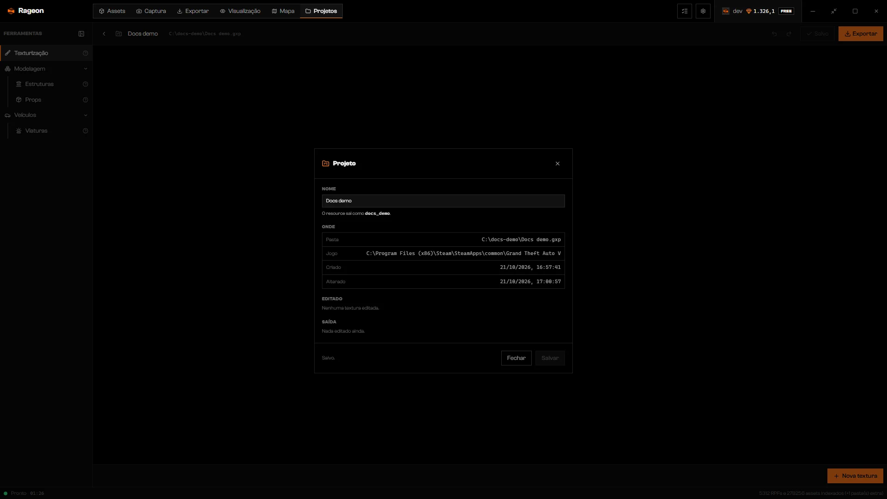Select Props in sidebar
This screenshot has height=499, width=887.
33,100
